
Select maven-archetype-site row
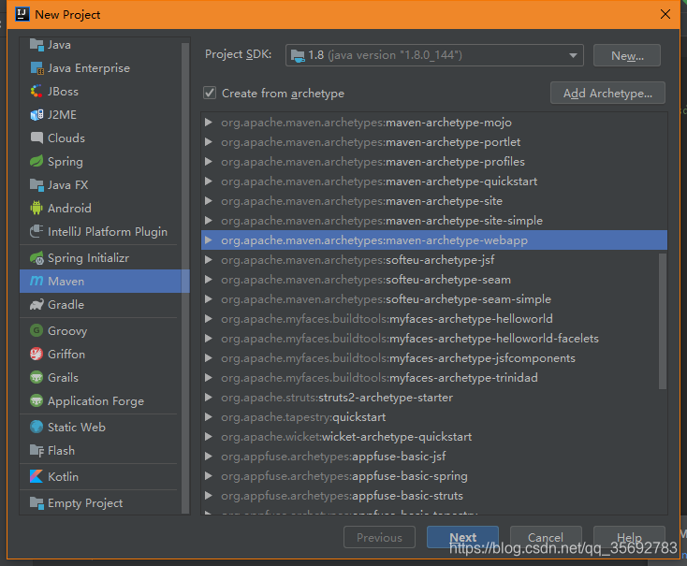[x=434, y=201]
